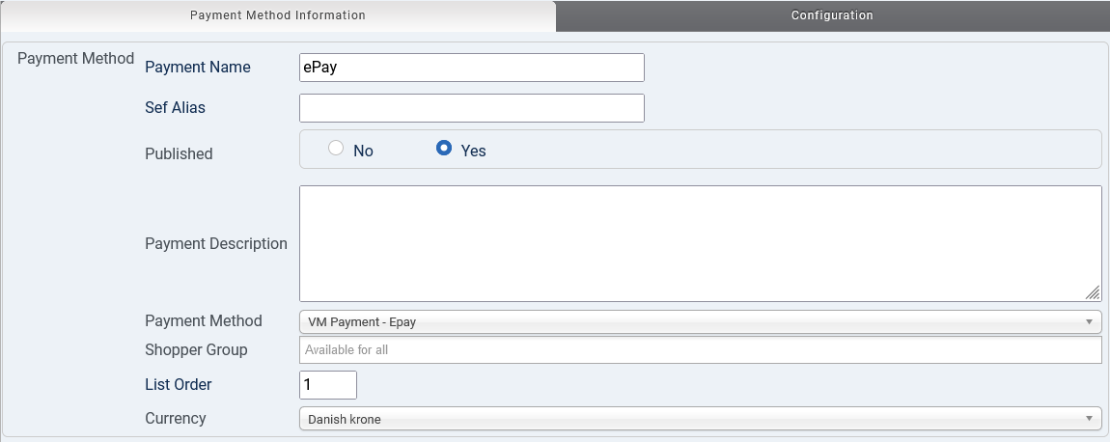
Task: Open the Payment Method Information tab
Action: tap(277, 15)
